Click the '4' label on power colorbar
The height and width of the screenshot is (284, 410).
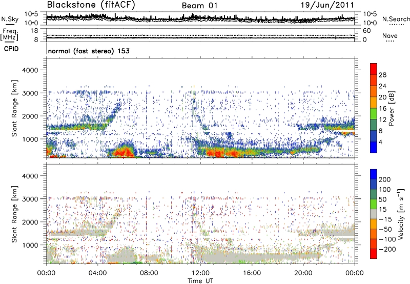pyautogui.click(x=381, y=142)
